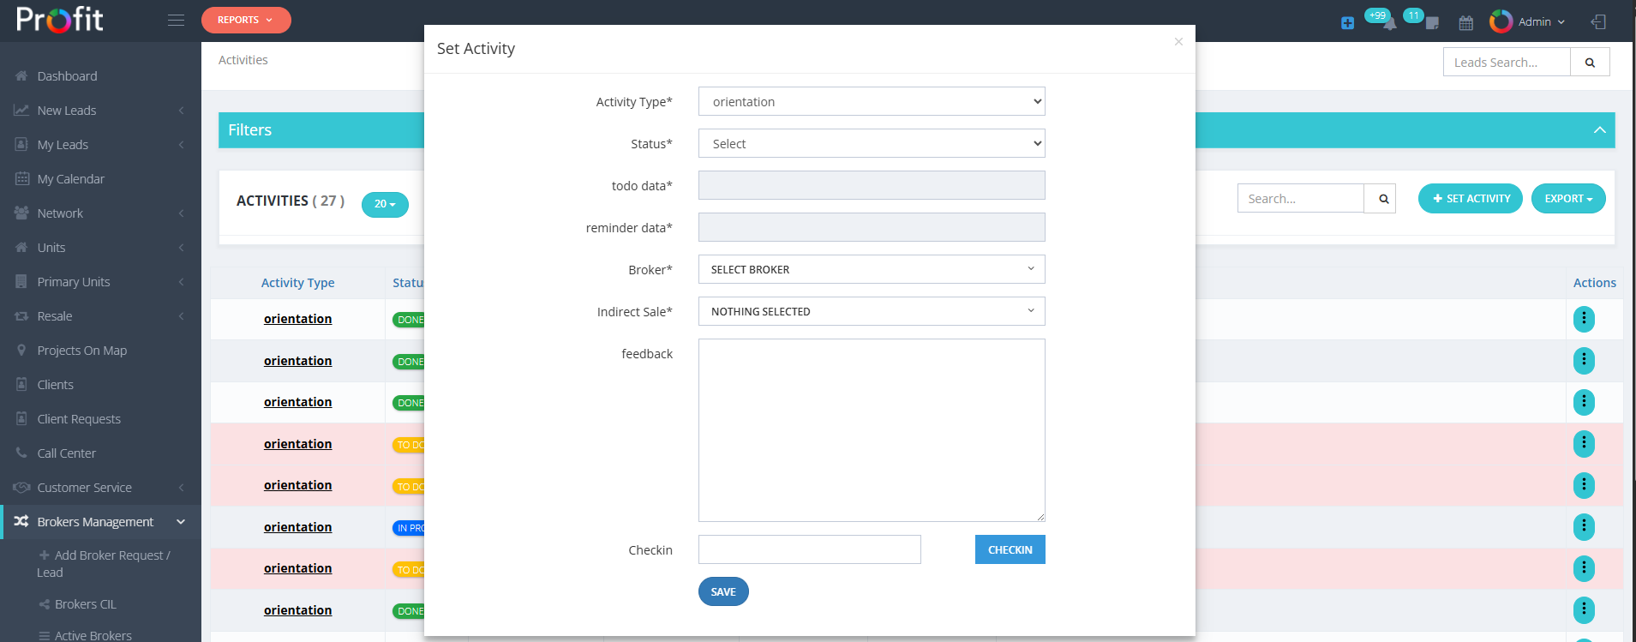Open Dashboard from the sidebar
1636x642 pixels.
pos(100,76)
